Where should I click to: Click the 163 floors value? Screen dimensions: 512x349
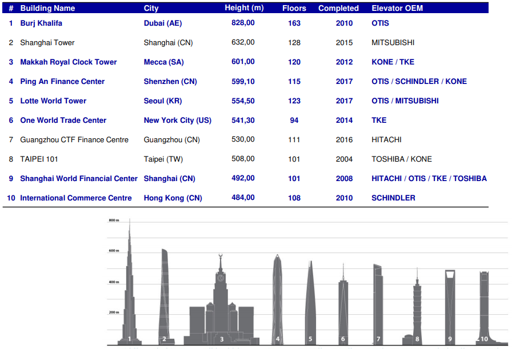294,23
